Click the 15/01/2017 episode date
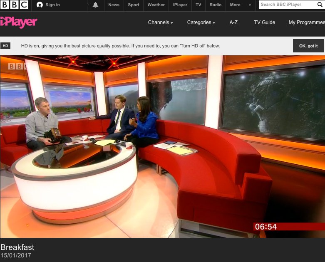The width and height of the screenshot is (325, 262). 16,255
